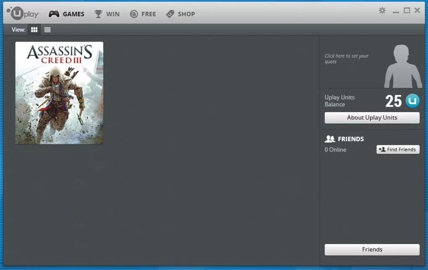Minimize the Uplay window
The width and height of the screenshot is (428, 270).
pos(396,11)
